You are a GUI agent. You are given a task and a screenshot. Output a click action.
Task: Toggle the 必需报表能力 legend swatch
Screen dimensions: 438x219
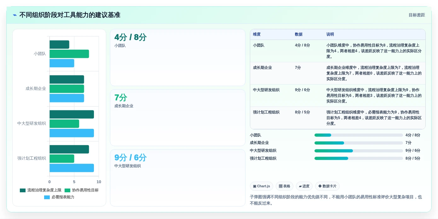(x=47, y=197)
